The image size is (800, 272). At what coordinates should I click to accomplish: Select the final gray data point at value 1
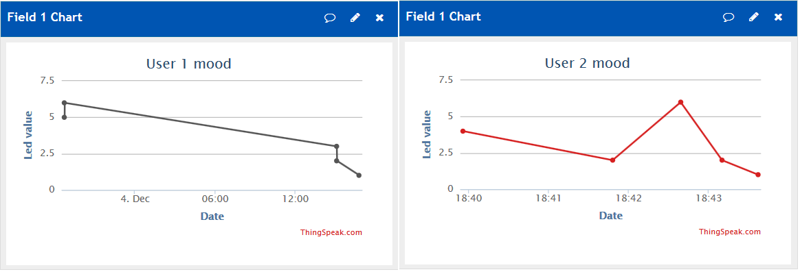click(x=359, y=175)
